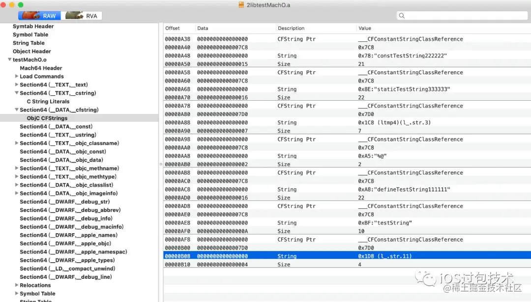Screen dimensions: 531x302
Task: Open Section64 (__DWARF,__apple_namespac)
Action: click(73, 252)
